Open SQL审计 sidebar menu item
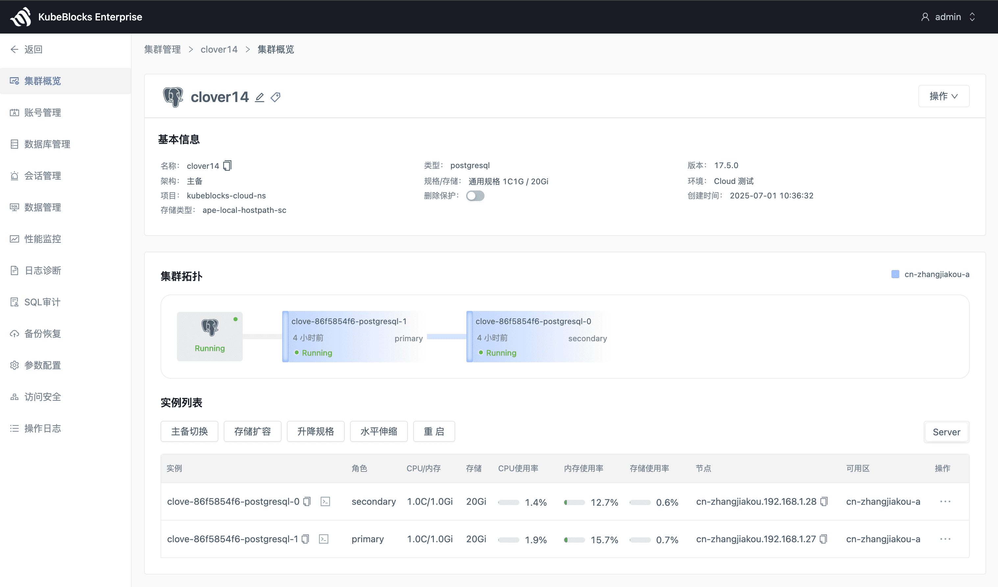998x587 pixels. [42, 302]
